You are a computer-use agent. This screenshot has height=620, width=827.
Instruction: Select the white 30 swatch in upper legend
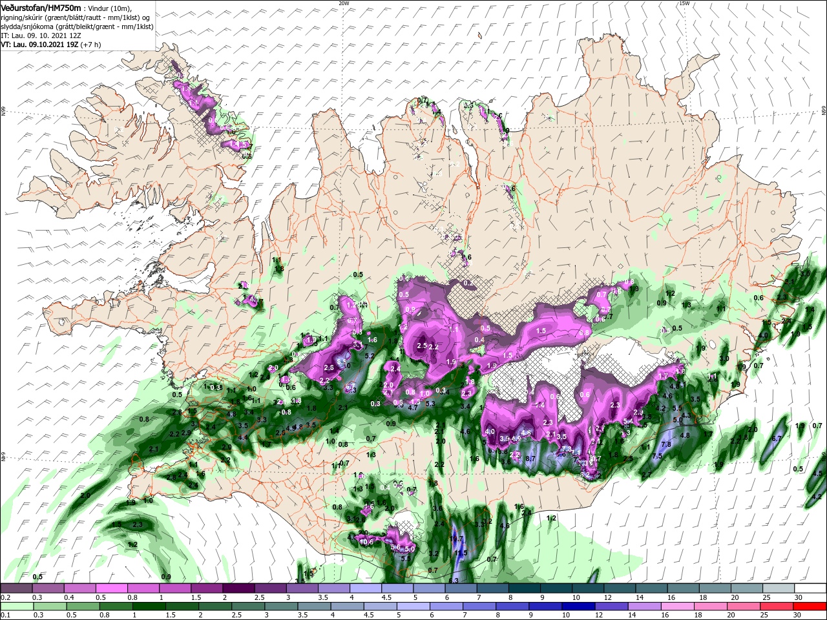809,588
